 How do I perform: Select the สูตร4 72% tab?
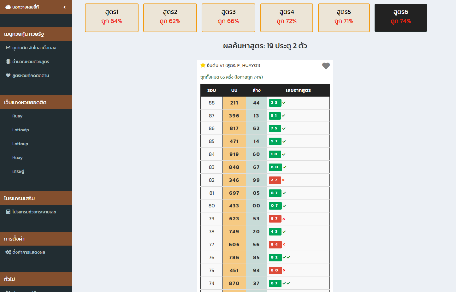pos(287,18)
